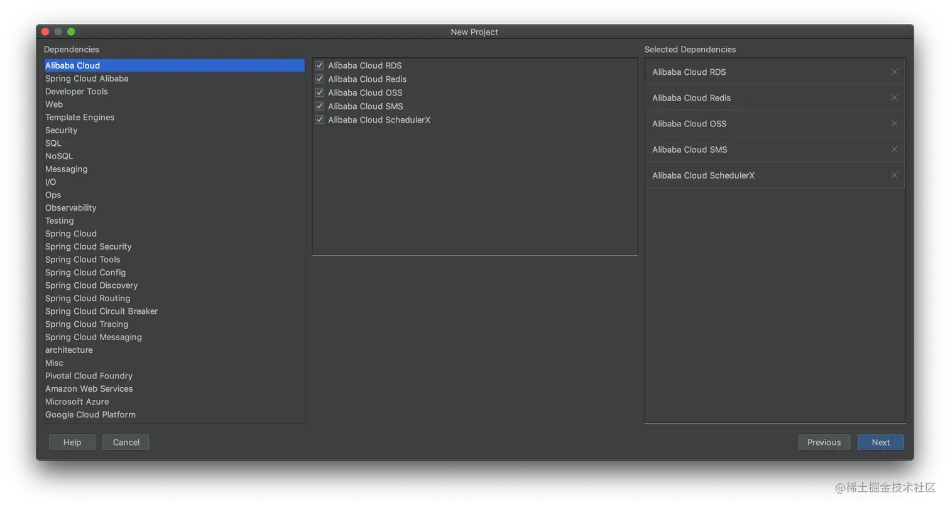Select the Template Engines category
The height and width of the screenshot is (508, 950).
(174, 117)
